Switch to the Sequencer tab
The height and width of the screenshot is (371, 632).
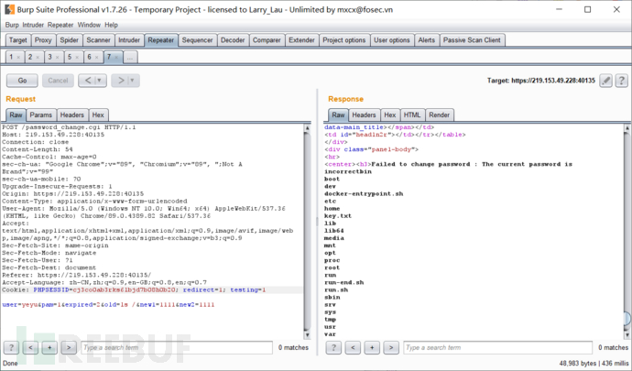(198, 40)
